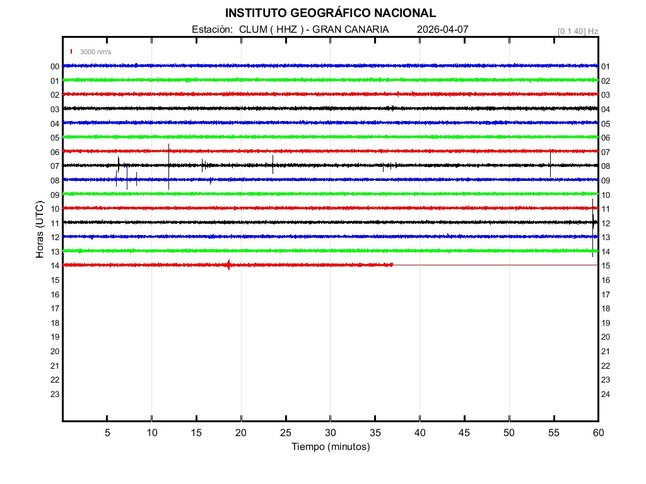Select the blue 00 hour trace
The width and height of the screenshot is (646, 484).
[330, 66]
